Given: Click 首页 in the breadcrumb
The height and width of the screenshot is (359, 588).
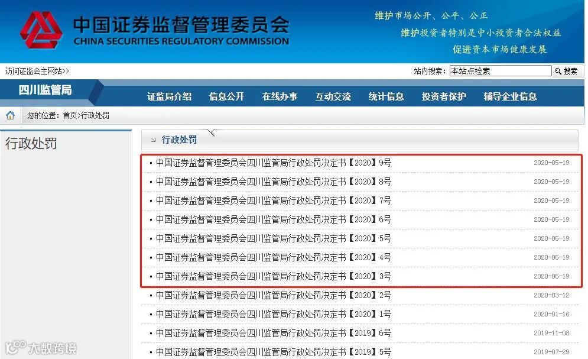Looking at the screenshot, I should [70, 115].
